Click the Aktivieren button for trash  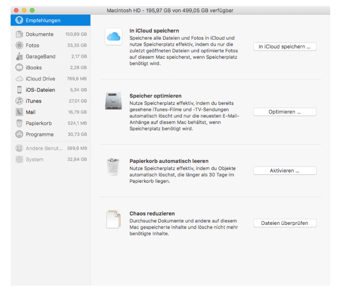[x=285, y=170]
